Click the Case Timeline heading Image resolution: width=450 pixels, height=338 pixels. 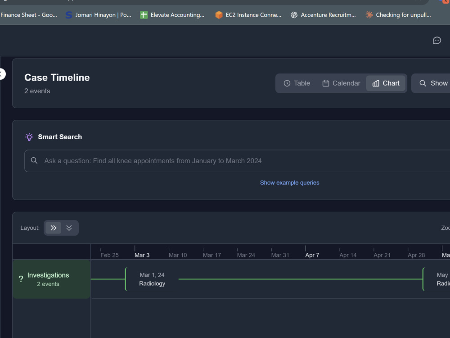click(x=57, y=78)
